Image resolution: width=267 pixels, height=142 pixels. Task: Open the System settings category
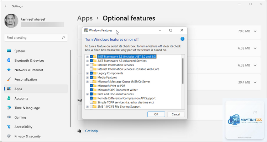[x=36, y=51]
